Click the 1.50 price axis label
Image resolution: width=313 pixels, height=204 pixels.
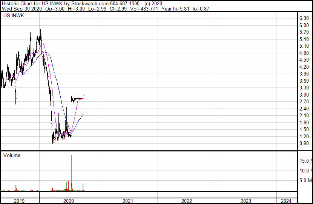point(304,130)
